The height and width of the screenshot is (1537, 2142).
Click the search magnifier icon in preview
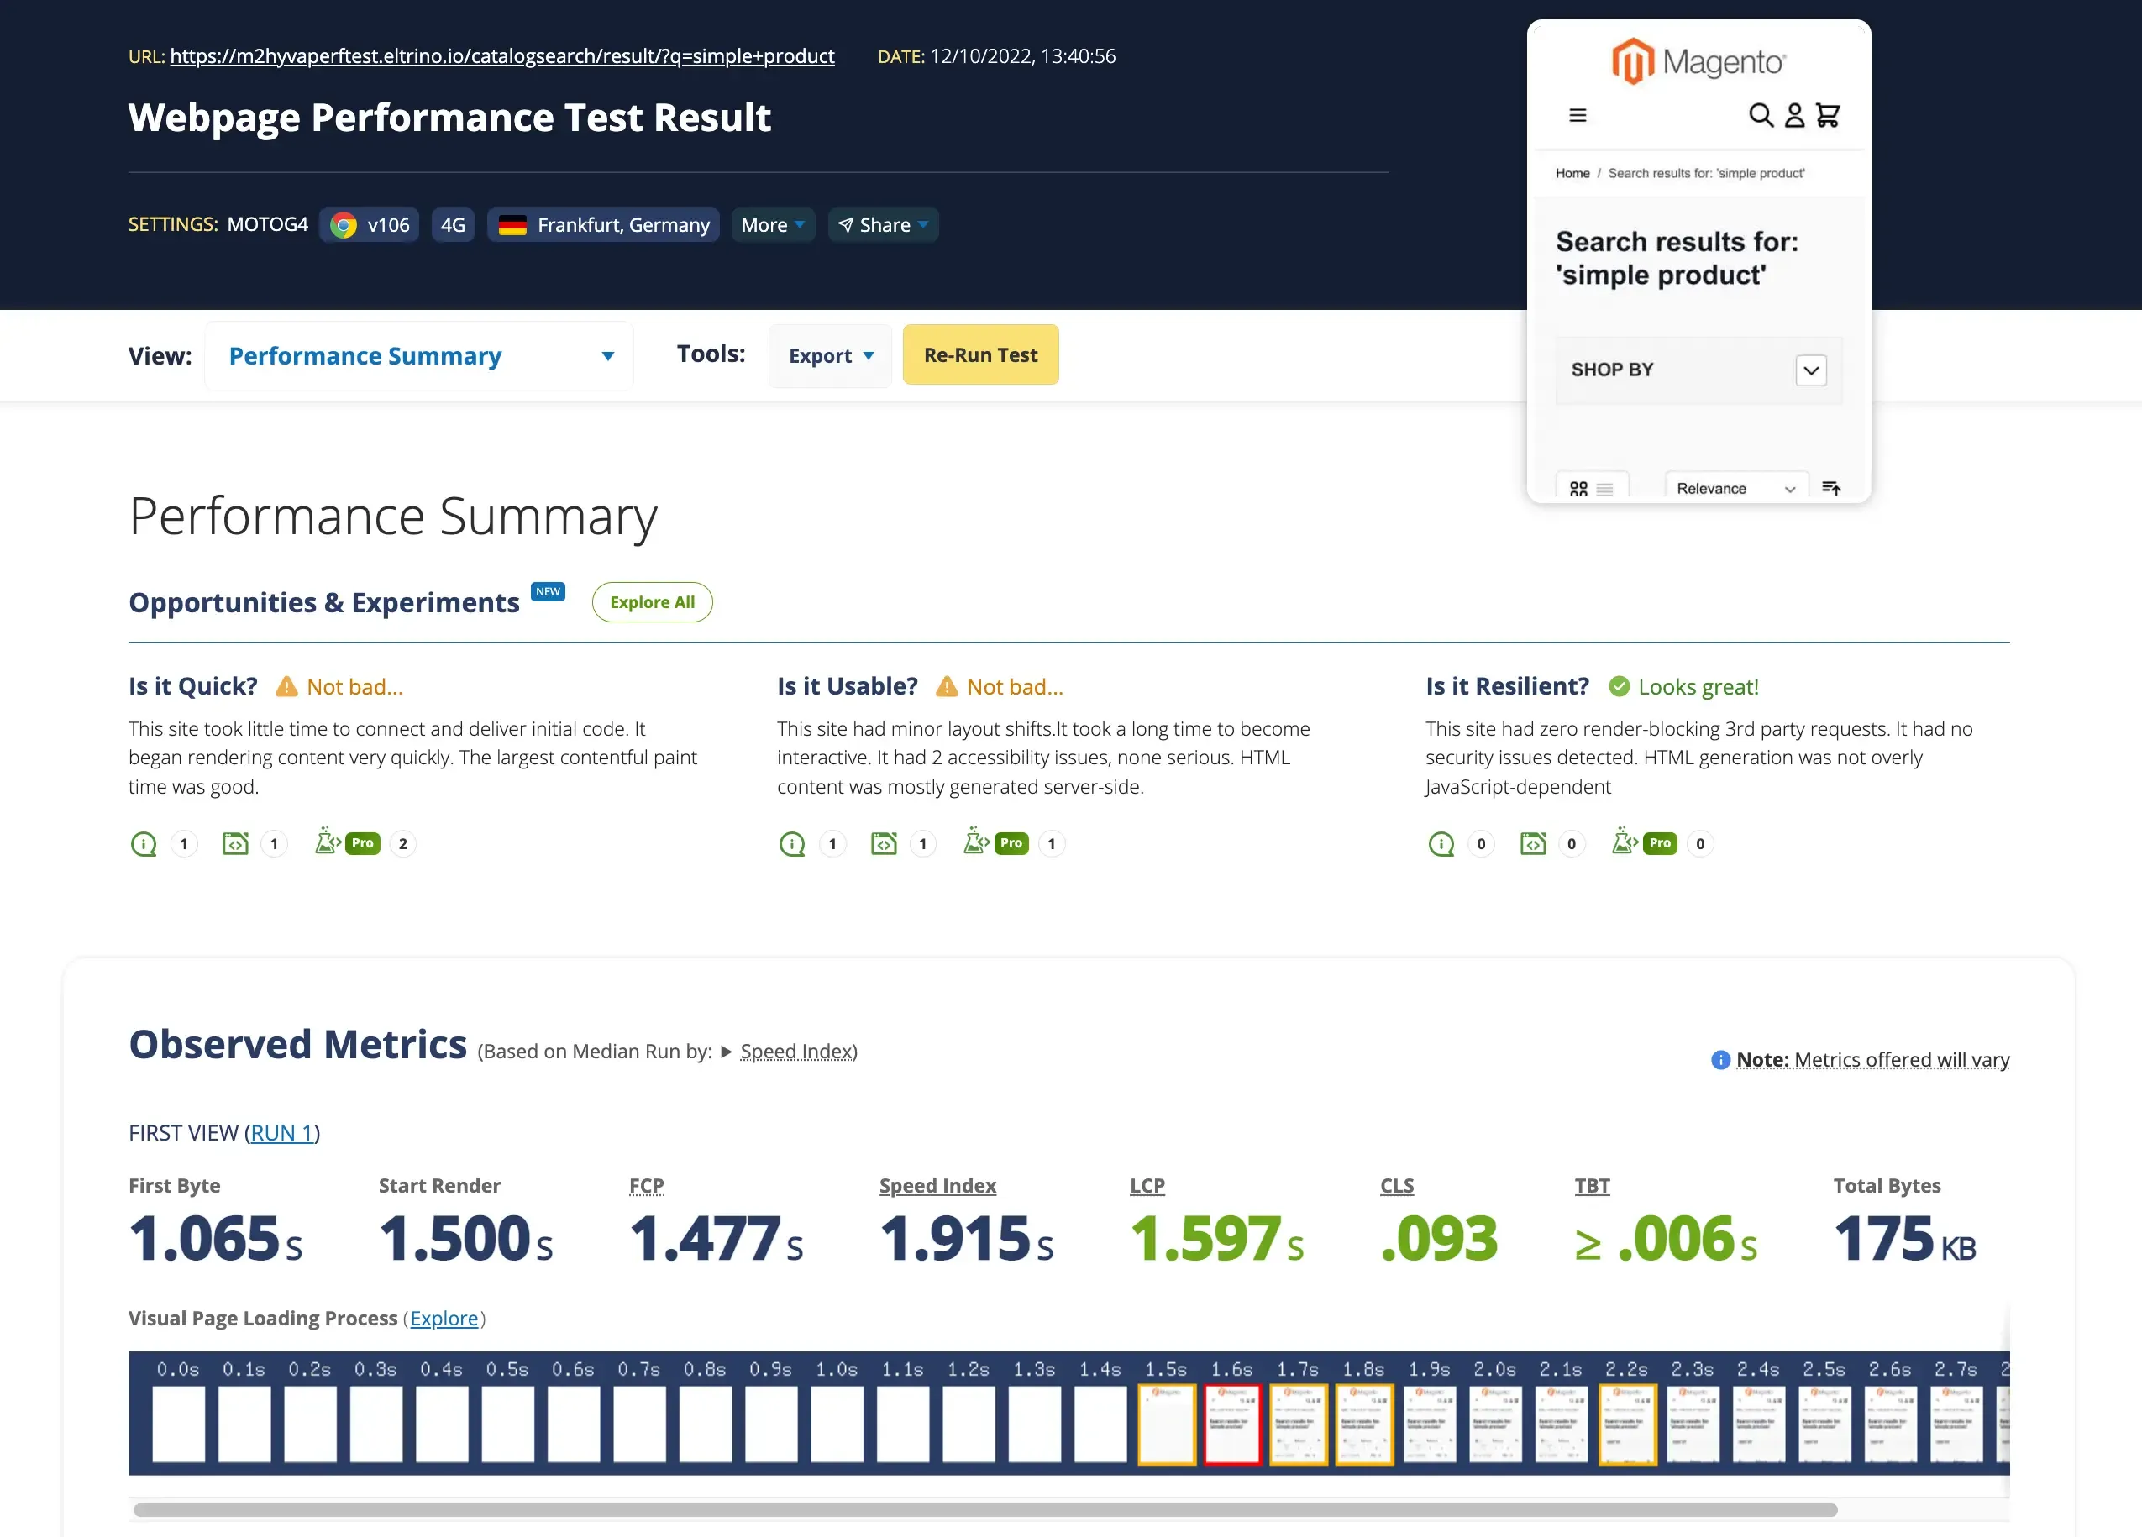tap(1761, 115)
